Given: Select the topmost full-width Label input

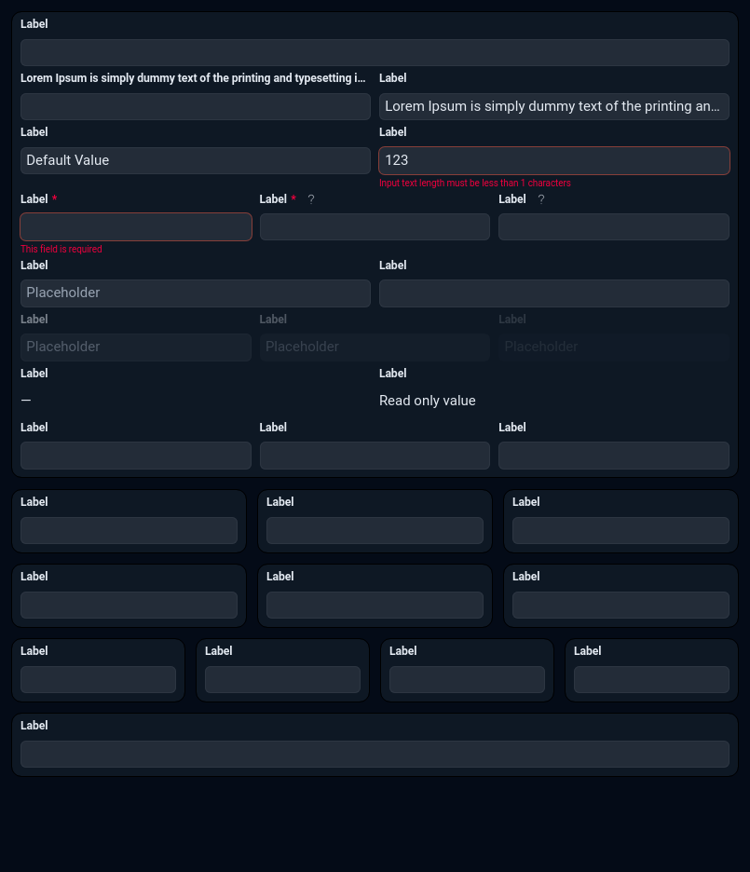Looking at the screenshot, I should point(375,52).
